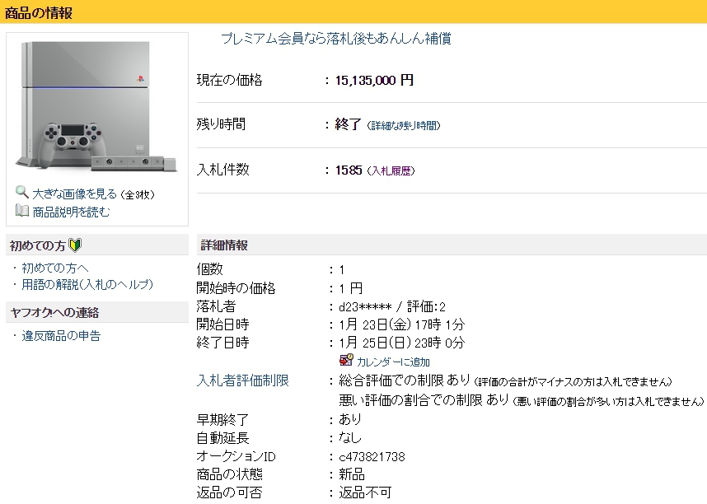Open 用語の解説(入札のヘルプ) link
Viewport: 707px width, 504px height.
point(87,284)
